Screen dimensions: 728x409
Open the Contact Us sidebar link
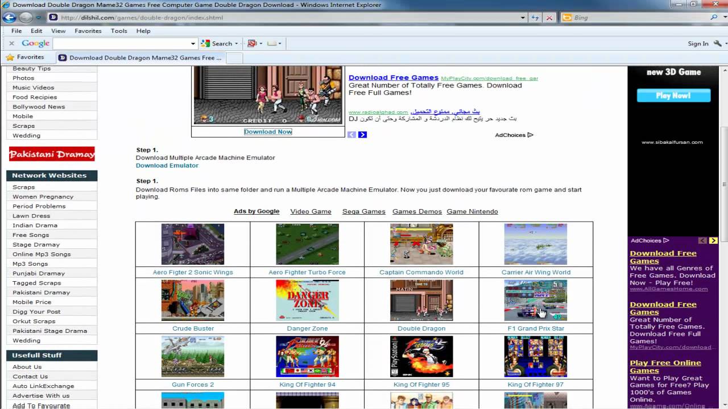[x=30, y=376]
